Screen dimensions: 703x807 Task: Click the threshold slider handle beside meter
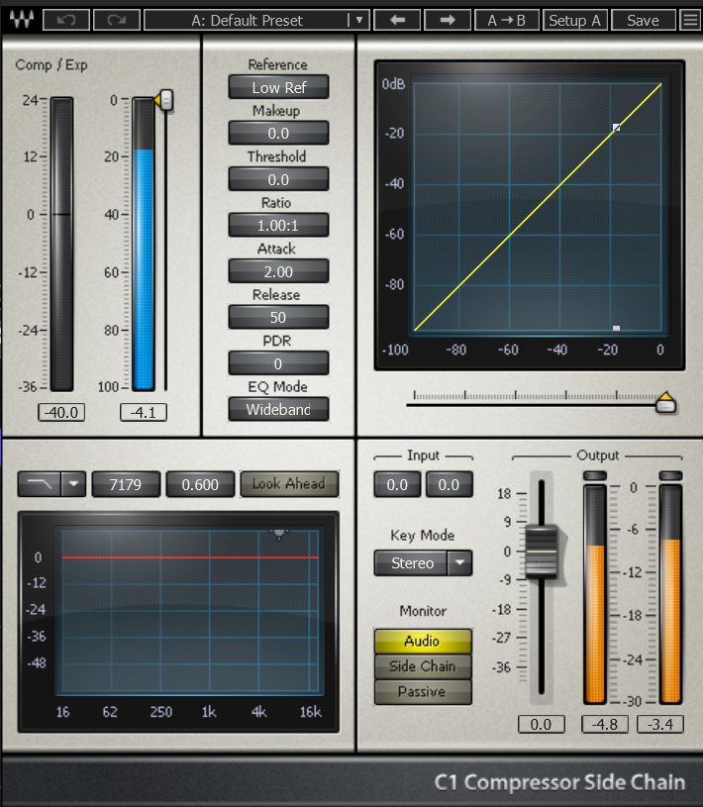coord(165,100)
